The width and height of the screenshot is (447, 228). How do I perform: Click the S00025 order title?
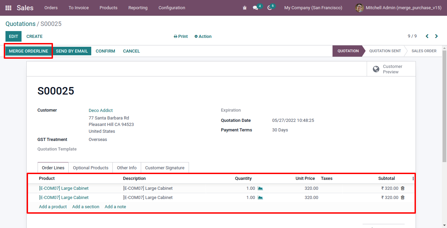coord(56,91)
